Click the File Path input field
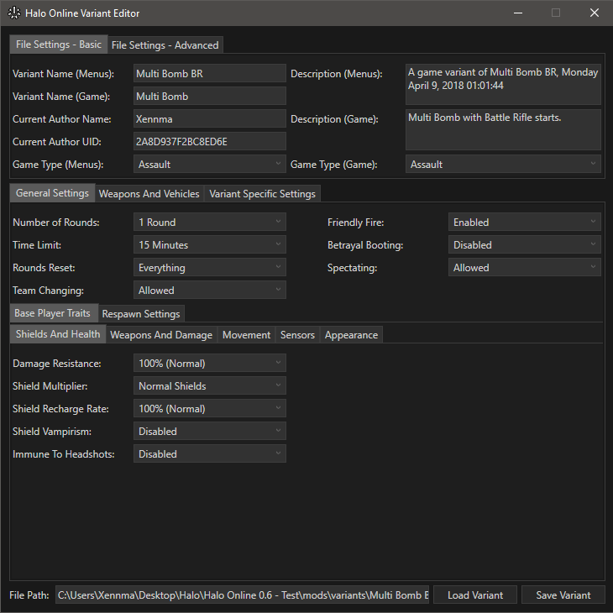This screenshot has width=613, height=613. 242,595
